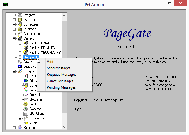Click the logging Settings checklist icon

26,76
